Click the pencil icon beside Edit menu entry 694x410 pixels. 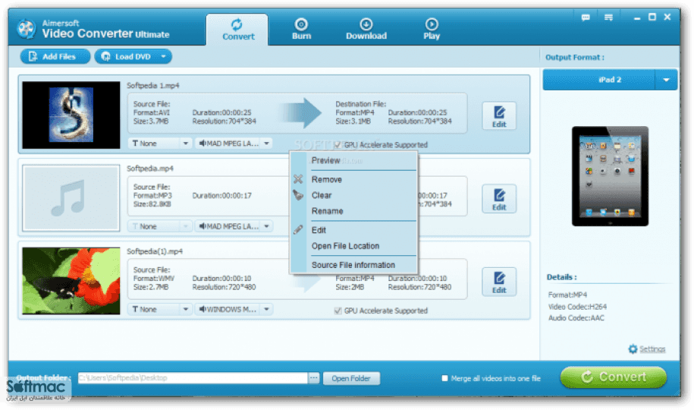click(x=298, y=229)
